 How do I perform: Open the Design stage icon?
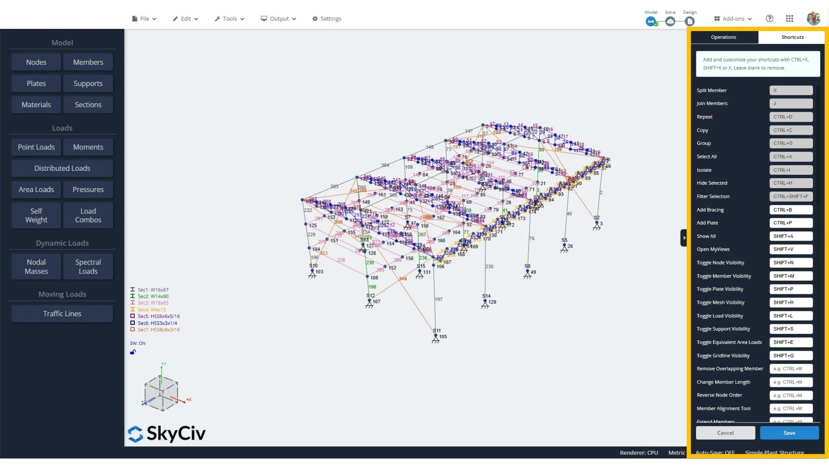690,21
